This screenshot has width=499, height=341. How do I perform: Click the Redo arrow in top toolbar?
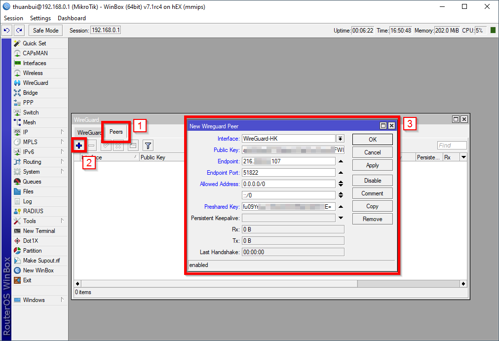point(19,30)
